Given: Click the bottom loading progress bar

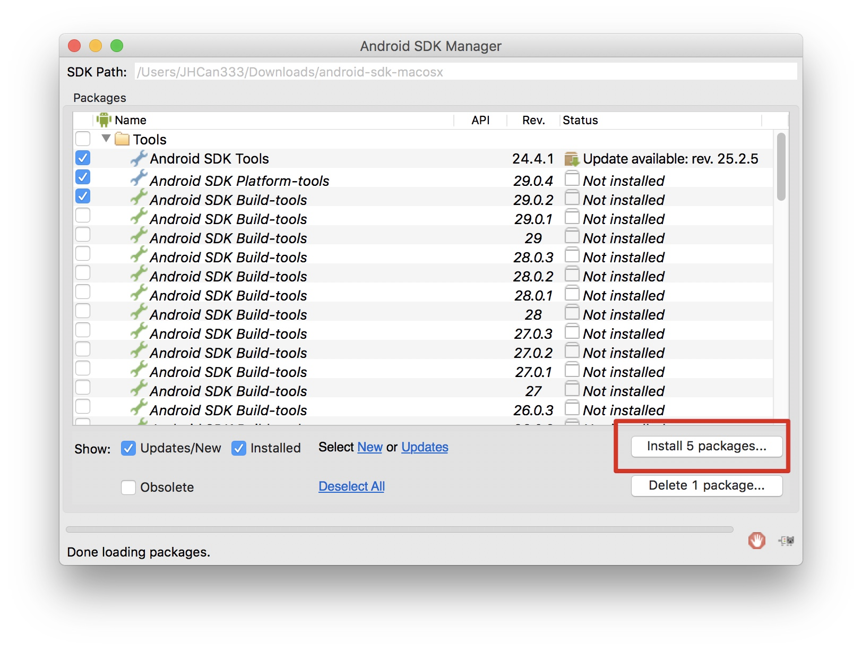Looking at the screenshot, I should coord(400,529).
